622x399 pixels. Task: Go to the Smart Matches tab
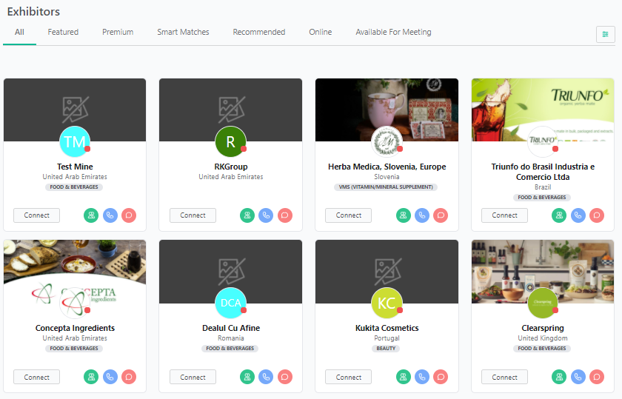pos(183,32)
